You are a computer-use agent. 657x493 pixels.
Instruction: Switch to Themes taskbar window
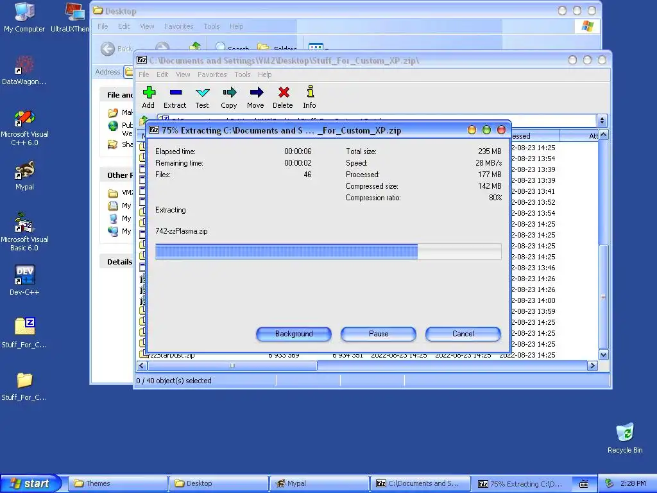point(117,484)
